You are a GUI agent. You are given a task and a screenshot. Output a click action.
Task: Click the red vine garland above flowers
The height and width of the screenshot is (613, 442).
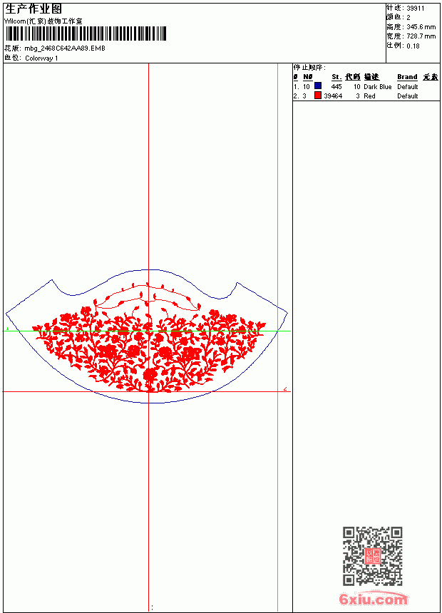coord(148,297)
